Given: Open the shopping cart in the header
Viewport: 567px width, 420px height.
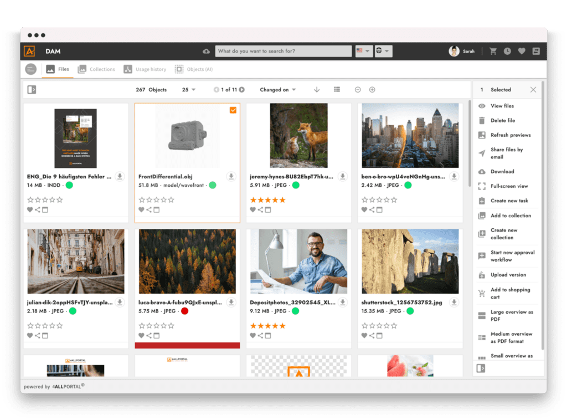Looking at the screenshot, I should pyautogui.click(x=492, y=50).
